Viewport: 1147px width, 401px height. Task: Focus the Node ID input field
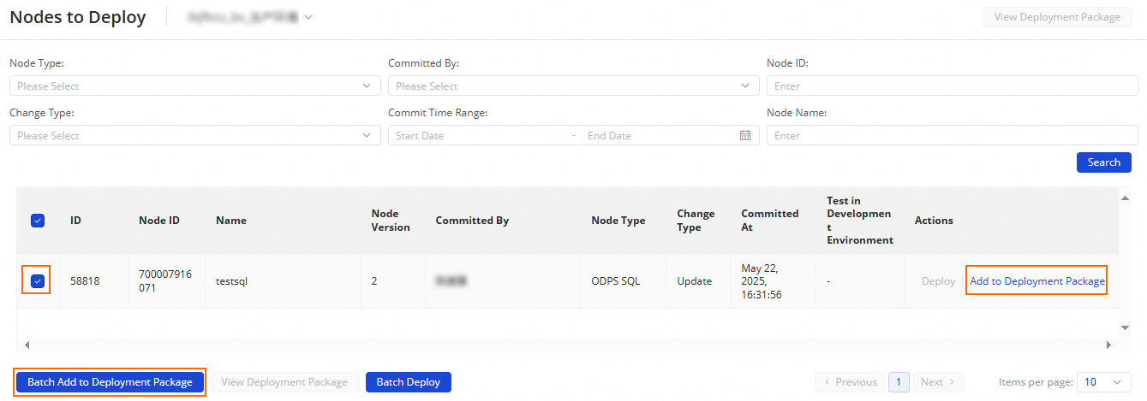952,86
